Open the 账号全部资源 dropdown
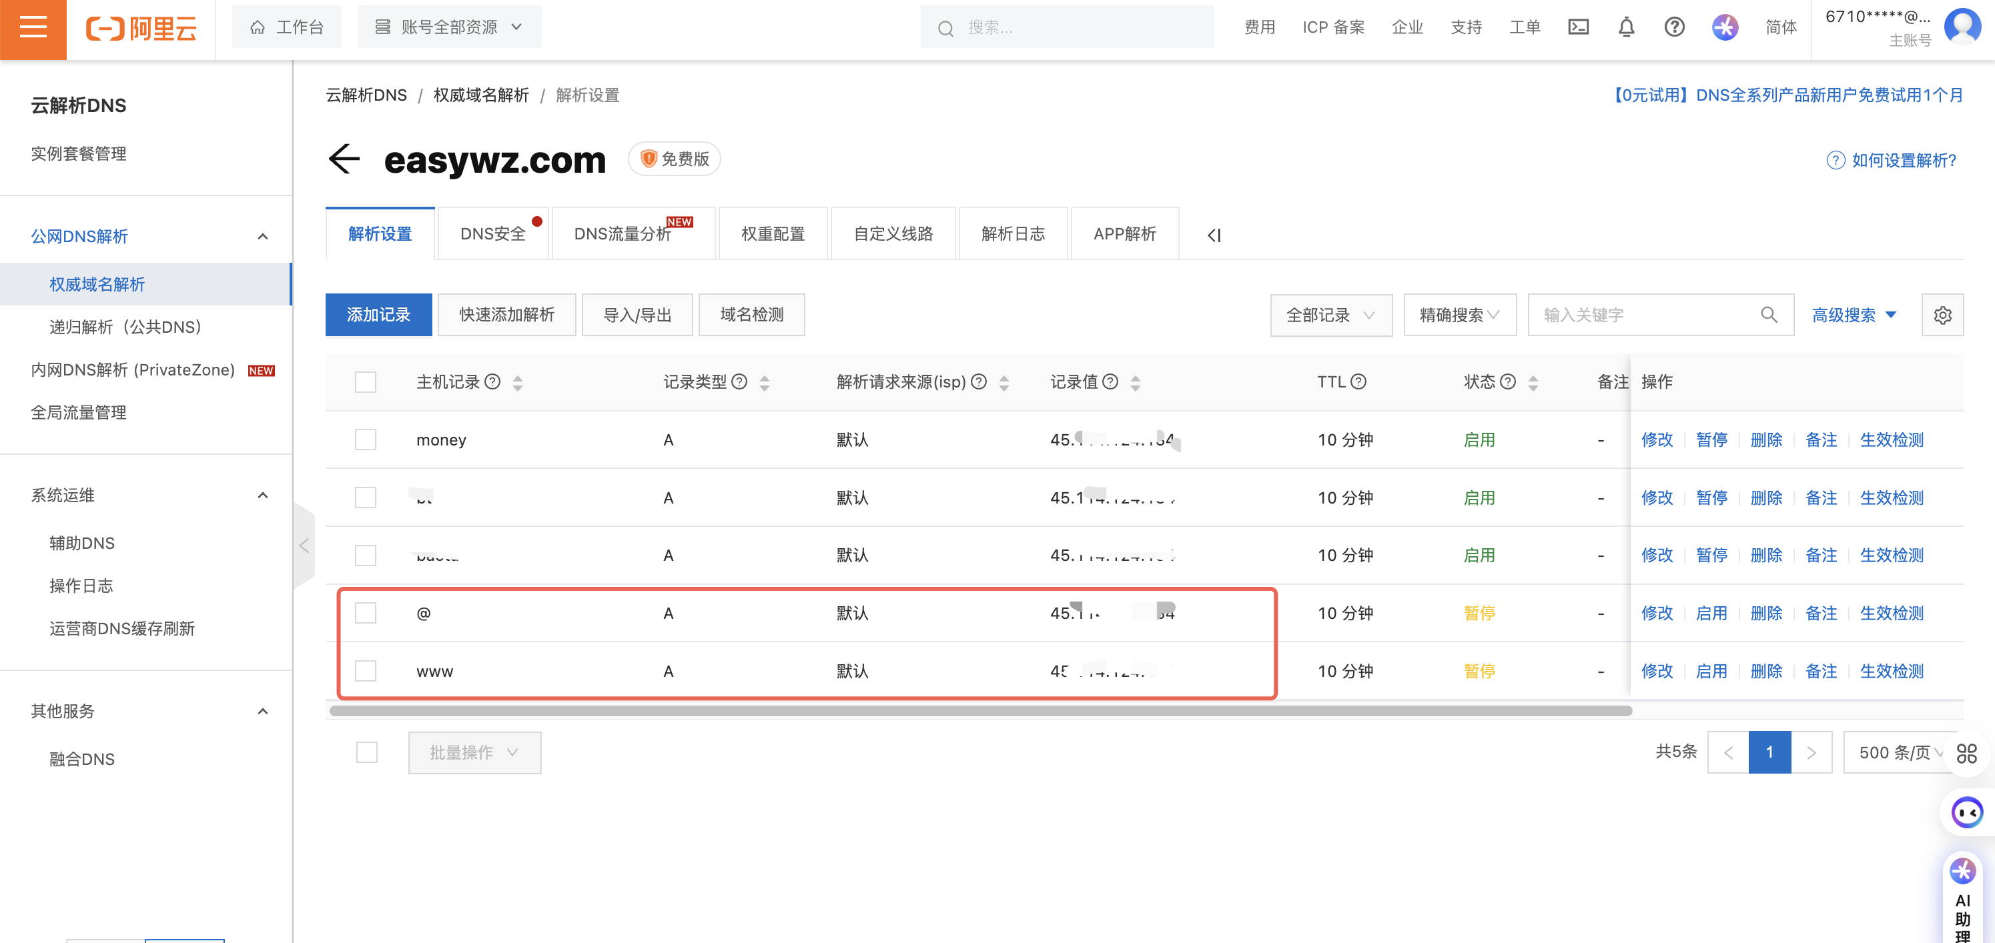 coord(449,25)
